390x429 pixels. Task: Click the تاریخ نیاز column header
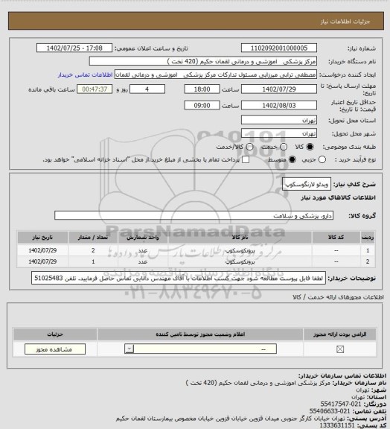coord(42,238)
